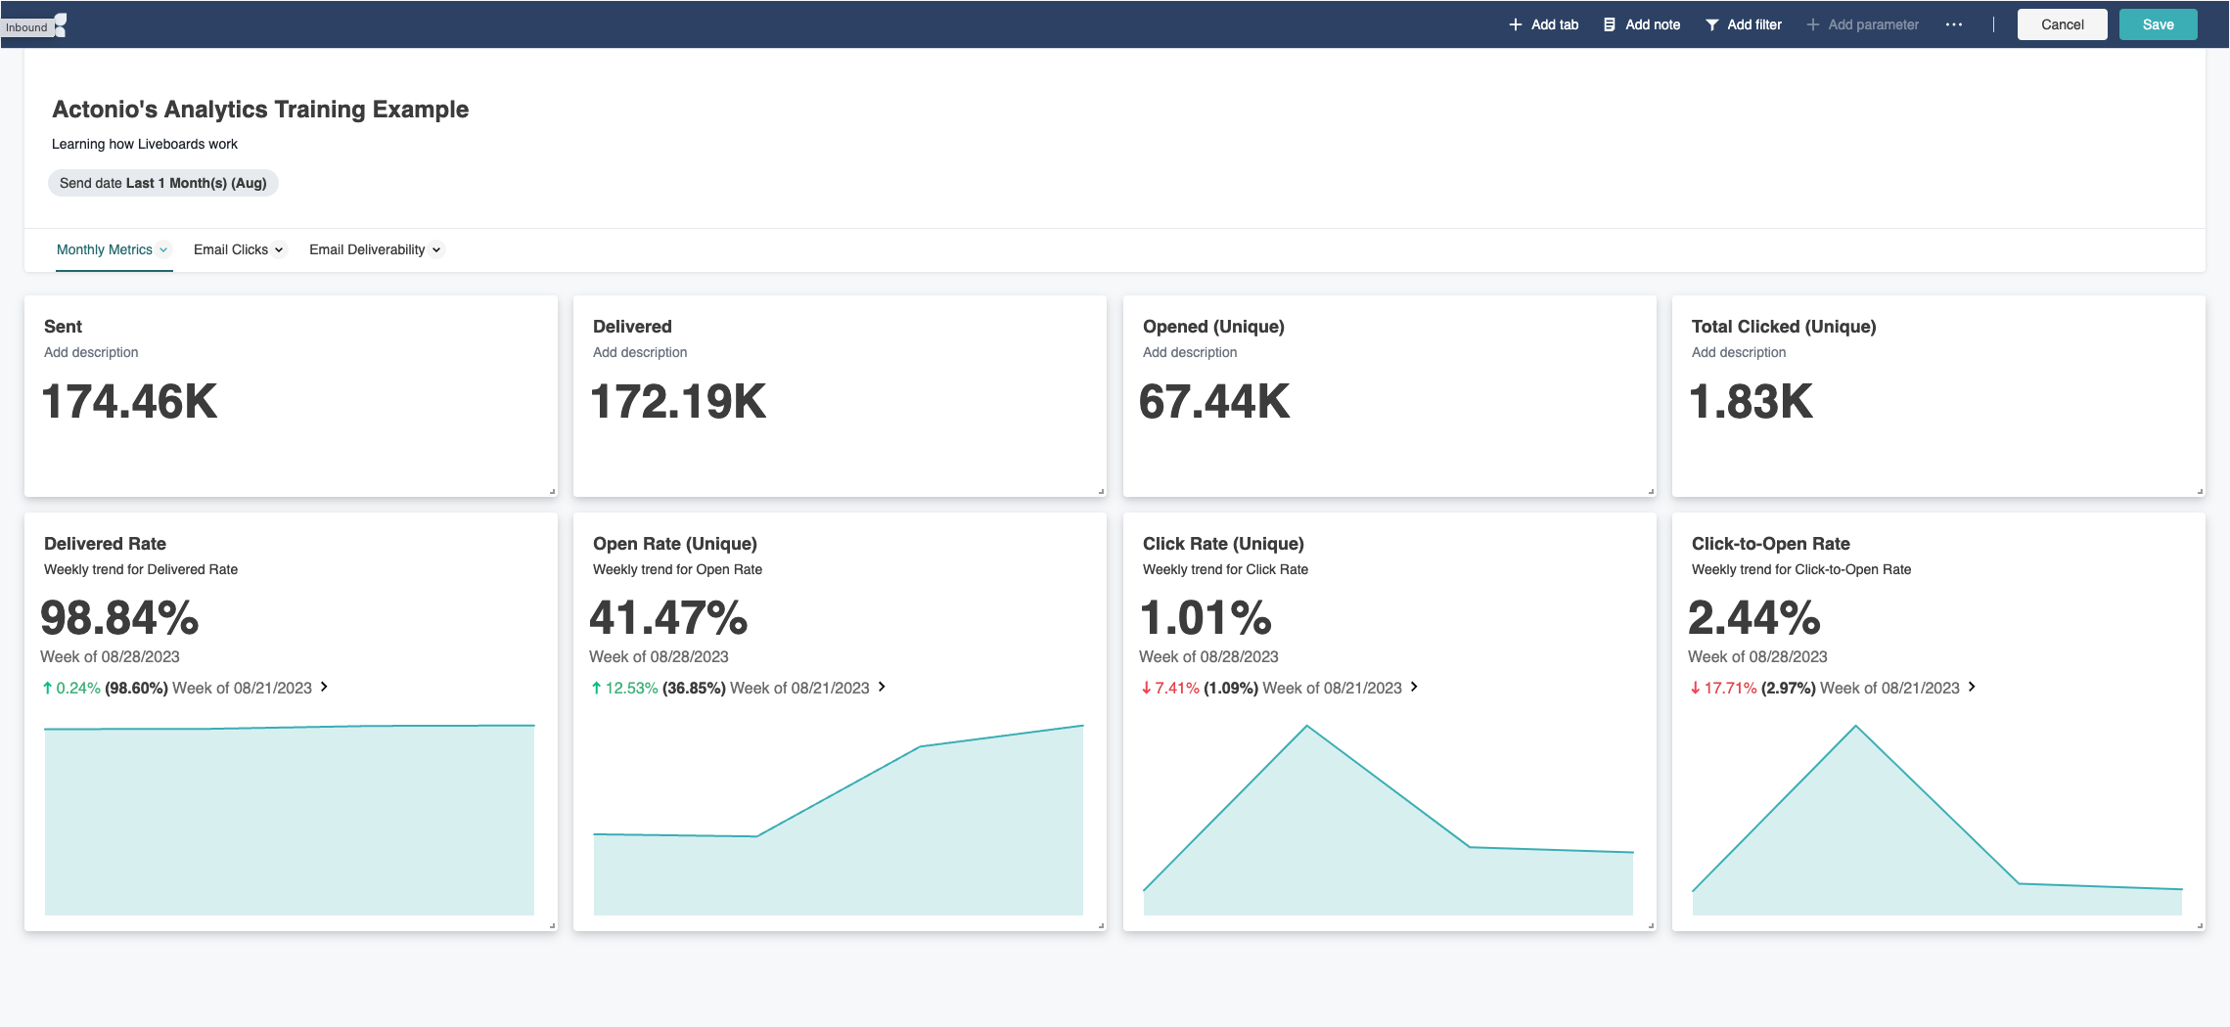Click the subtitle Learning how Liveboards work
This screenshot has width=2230, height=1027.
[145, 144]
